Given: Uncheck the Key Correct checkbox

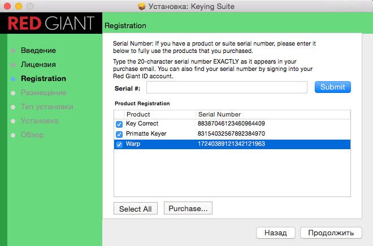Looking at the screenshot, I should [x=119, y=124].
